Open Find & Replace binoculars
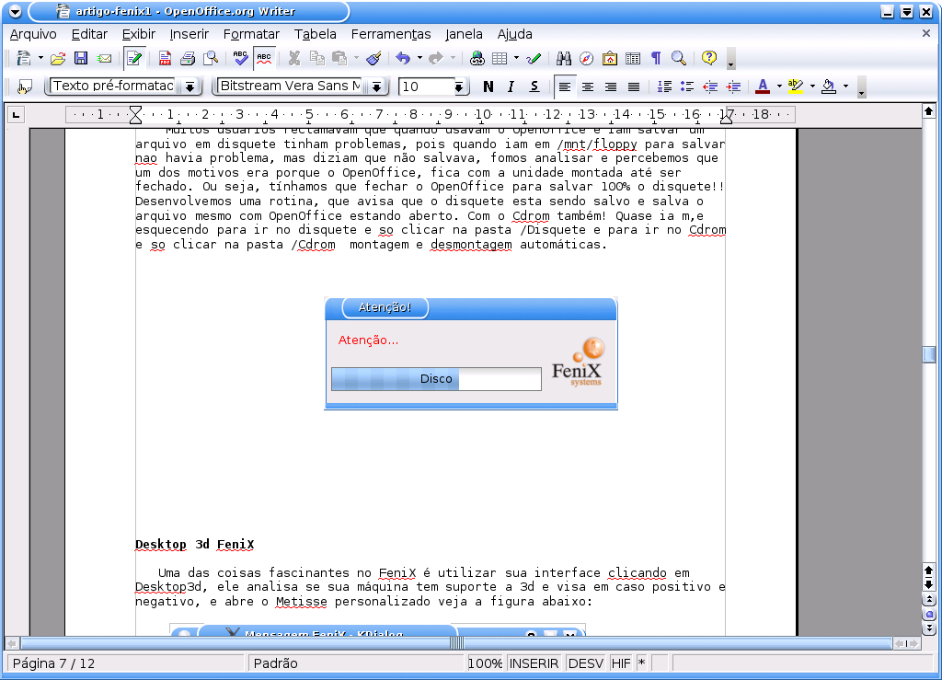 point(564,58)
